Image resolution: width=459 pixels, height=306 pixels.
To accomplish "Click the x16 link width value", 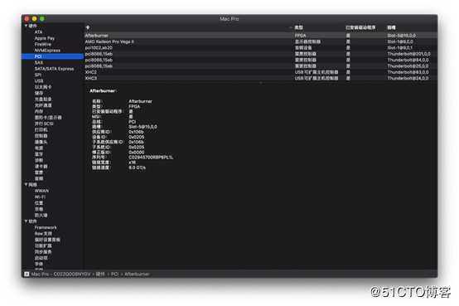I will [132, 163].
